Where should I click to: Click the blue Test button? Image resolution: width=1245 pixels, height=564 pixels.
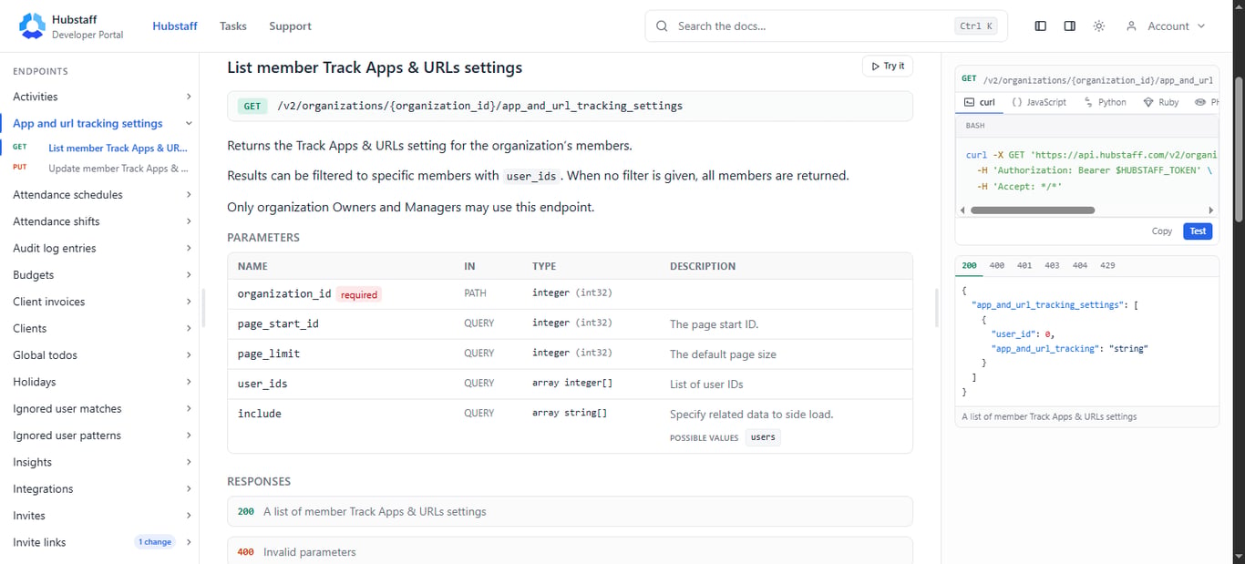click(1198, 231)
